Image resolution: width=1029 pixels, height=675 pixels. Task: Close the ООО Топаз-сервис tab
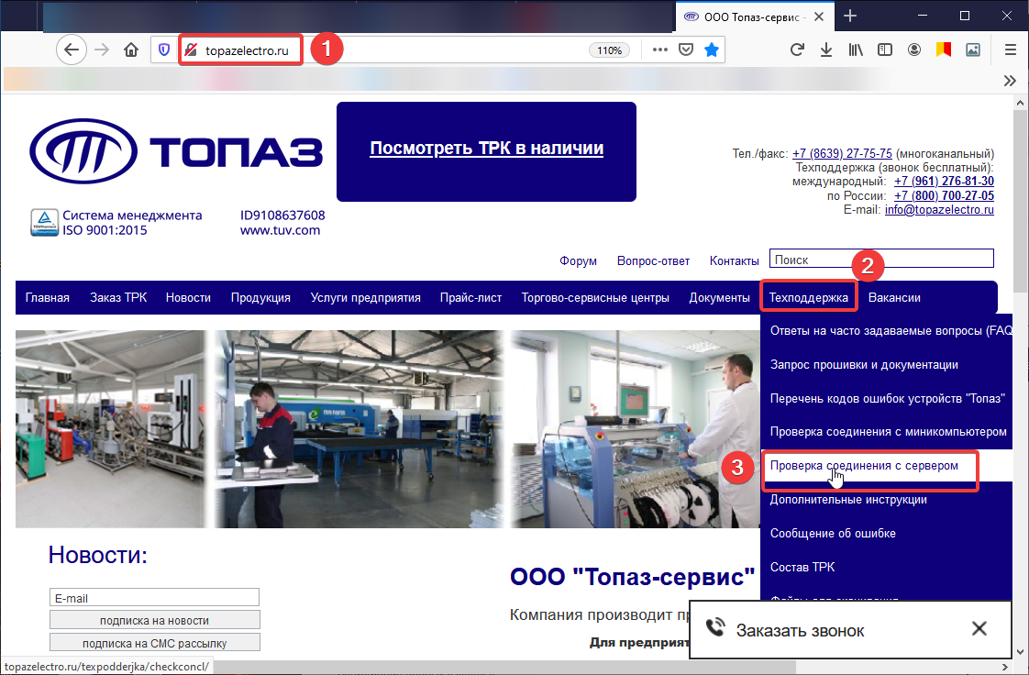[819, 17]
